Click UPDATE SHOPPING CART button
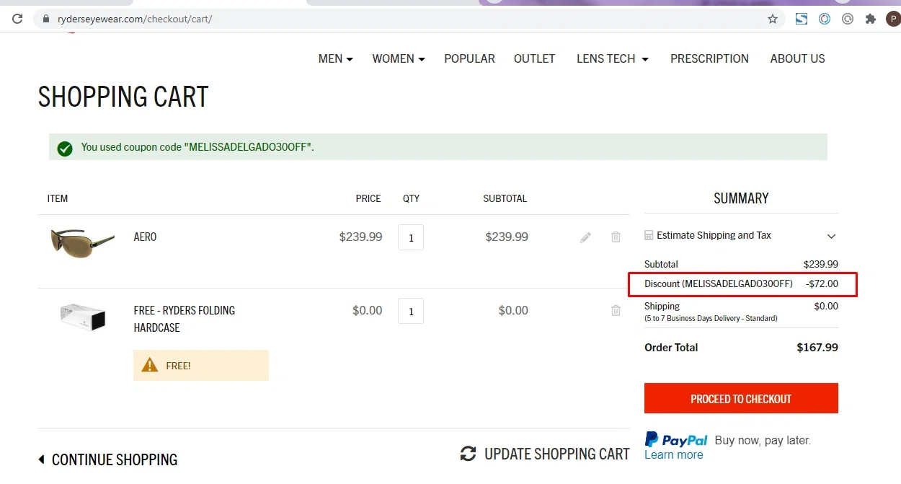This screenshot has height=484, width=901. [545, 454]
